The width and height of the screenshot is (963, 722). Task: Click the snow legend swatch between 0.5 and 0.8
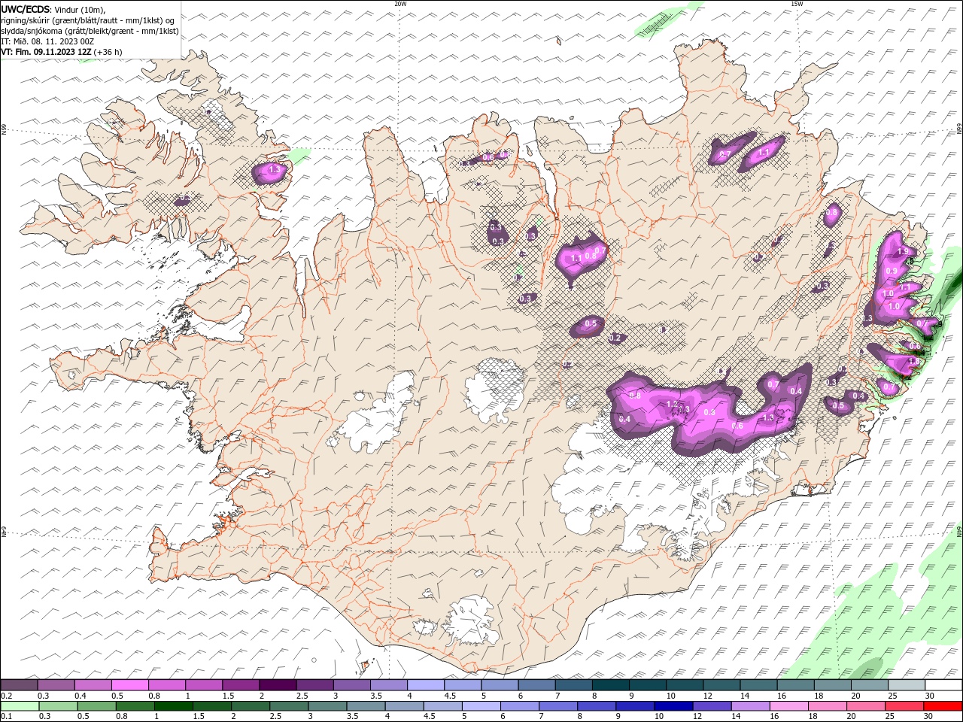click(x=129, y=685)
